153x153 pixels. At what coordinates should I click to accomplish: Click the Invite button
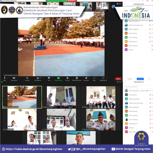point(130,79)
